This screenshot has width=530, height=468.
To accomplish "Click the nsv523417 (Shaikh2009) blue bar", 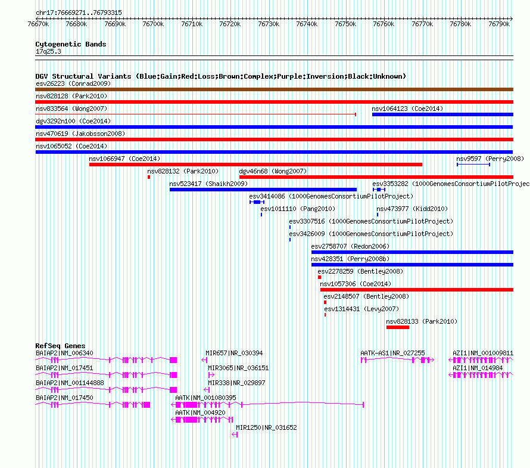I will click(263, 190).
